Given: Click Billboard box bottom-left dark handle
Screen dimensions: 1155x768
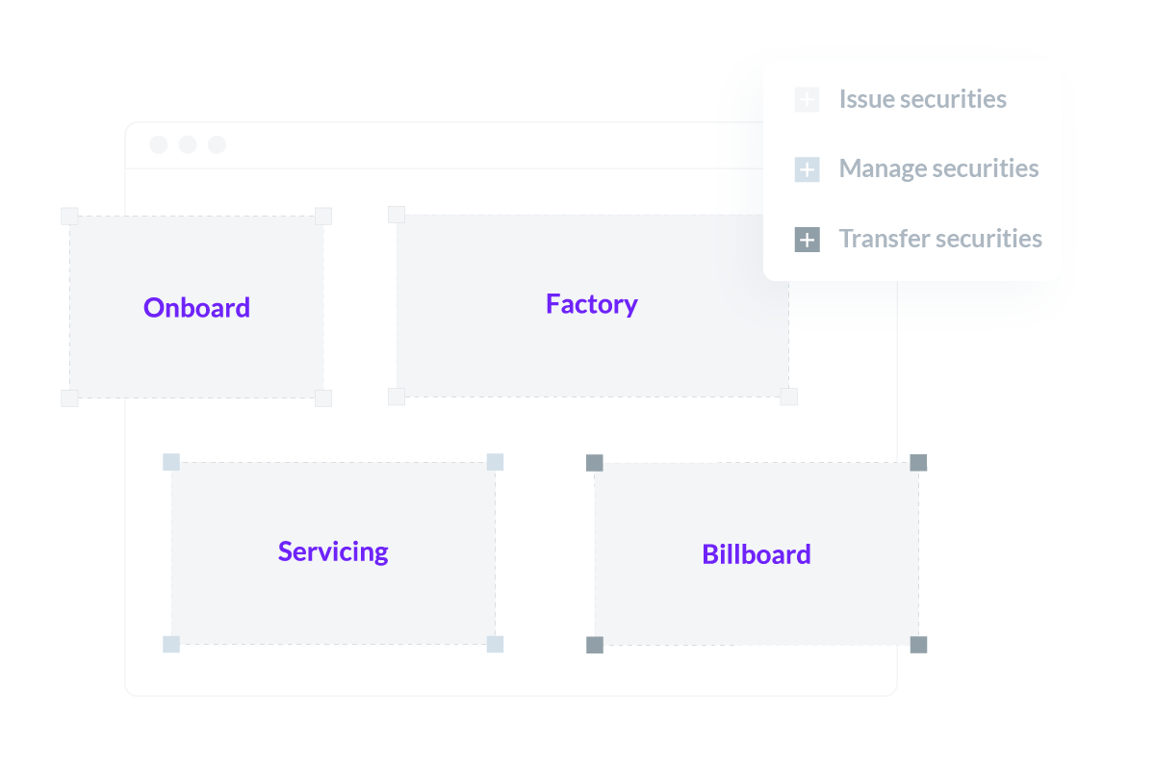Looking at the screenshot, I should 595,645.
